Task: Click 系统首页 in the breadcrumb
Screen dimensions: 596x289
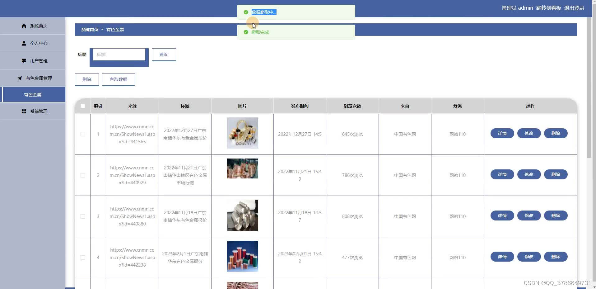Action: (90, 30)
